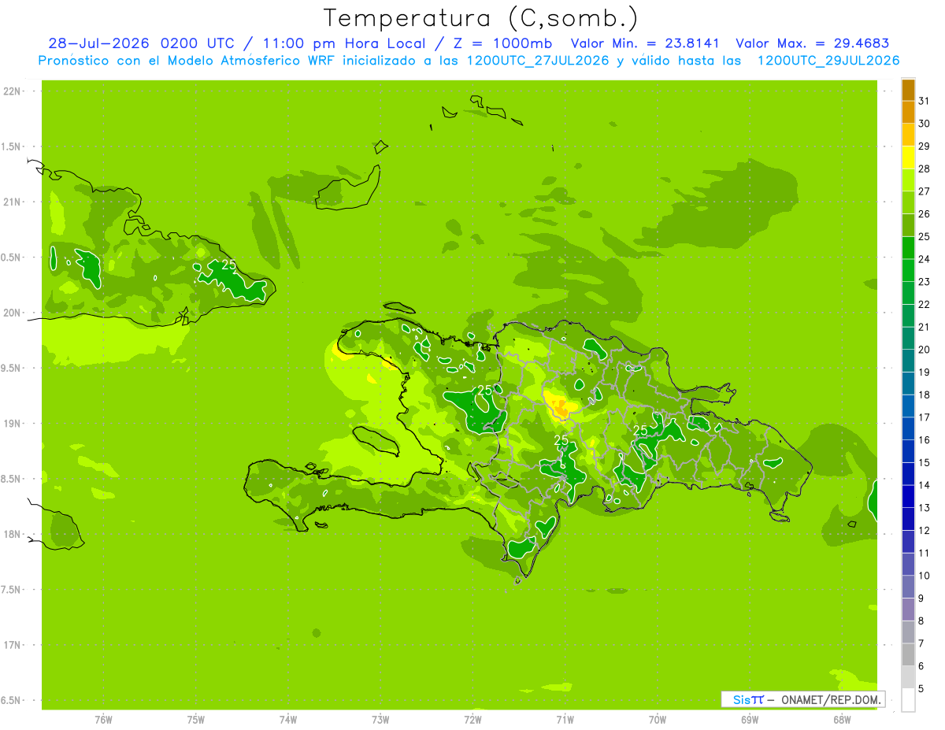Click the 20N latitude label

click(x=12, y=313)
